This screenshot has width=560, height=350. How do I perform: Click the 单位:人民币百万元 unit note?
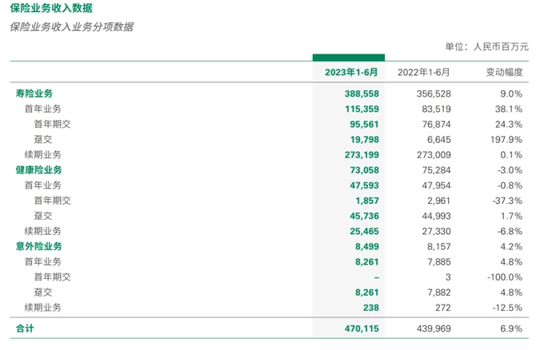tap(486, 46)
